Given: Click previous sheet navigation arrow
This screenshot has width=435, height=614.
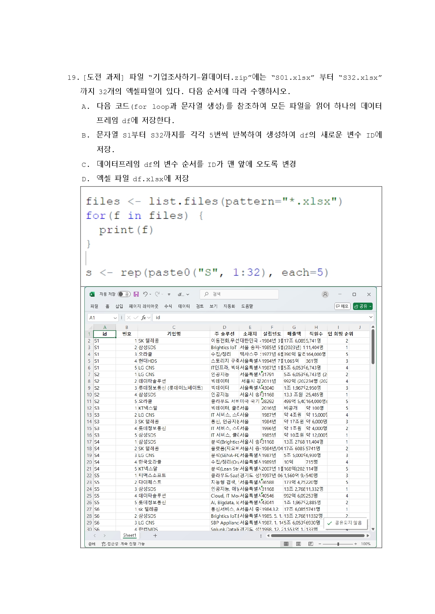Looking at the screenshot, I should point(95,535).
